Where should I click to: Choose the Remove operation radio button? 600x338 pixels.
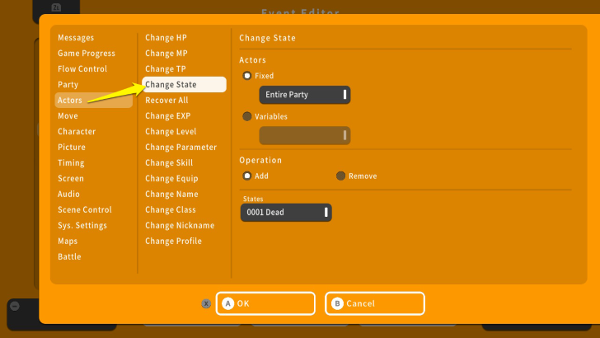point(340,176)
